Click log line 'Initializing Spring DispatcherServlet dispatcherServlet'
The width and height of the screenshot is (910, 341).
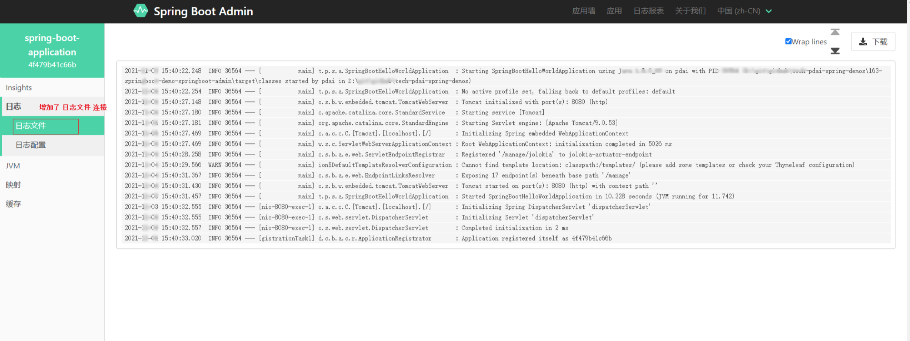[505, 207]
